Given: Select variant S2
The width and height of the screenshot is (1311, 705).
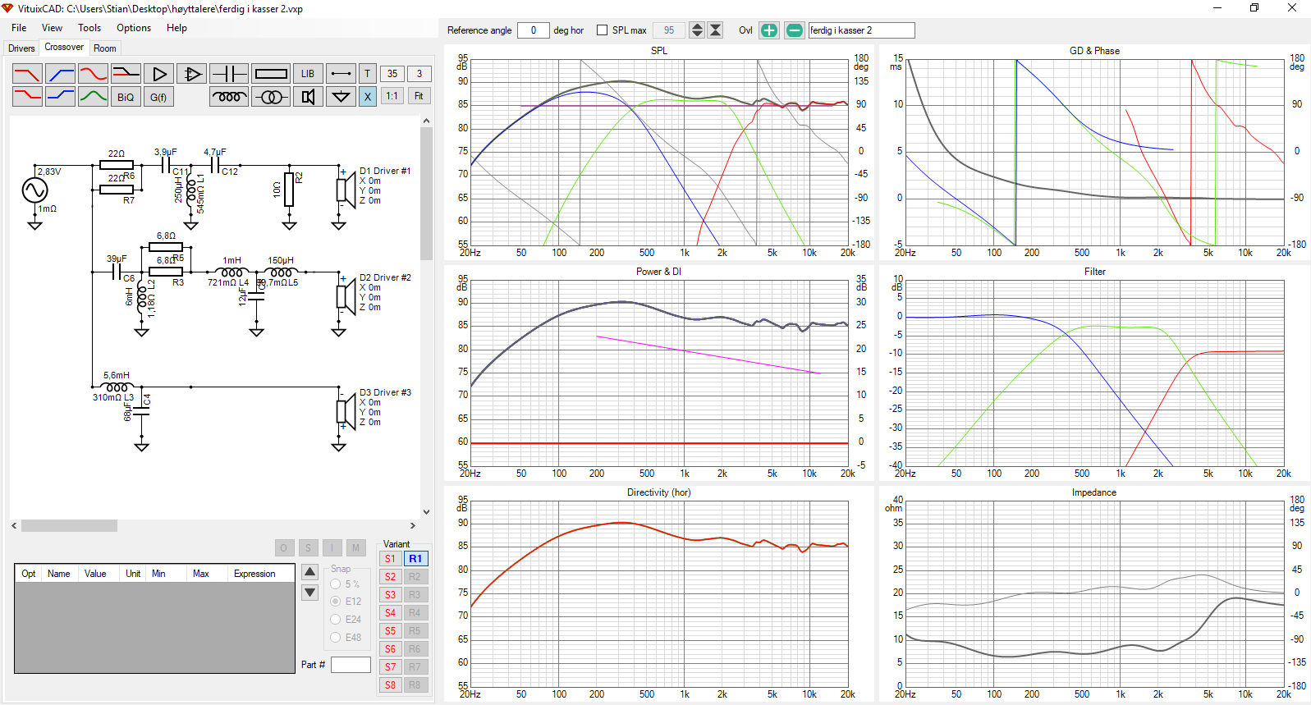Looking at the screenshot, I should click(391, 577).
